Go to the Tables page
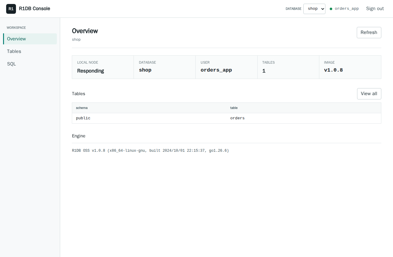The height and width of the screenshot is (257, 393). (x=30, y=51)
